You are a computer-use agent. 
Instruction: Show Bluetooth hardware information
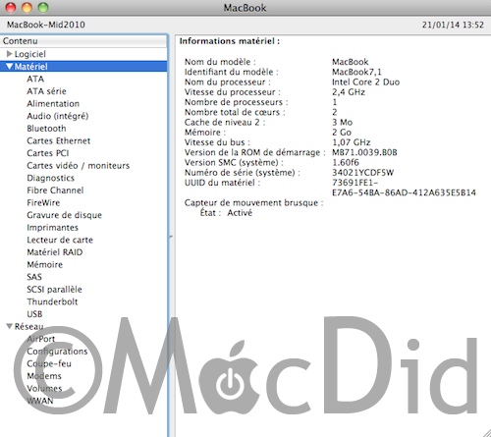pos(46,129)
